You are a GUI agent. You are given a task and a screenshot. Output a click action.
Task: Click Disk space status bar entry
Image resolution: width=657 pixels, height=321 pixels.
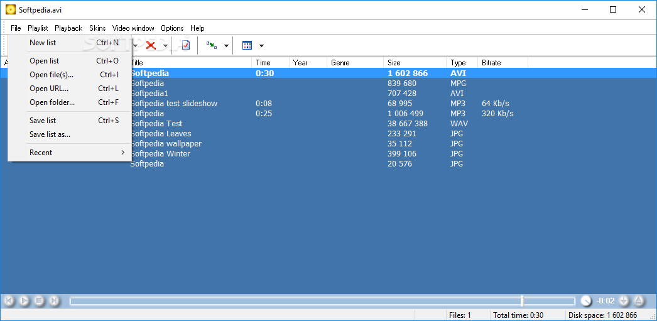602,315
